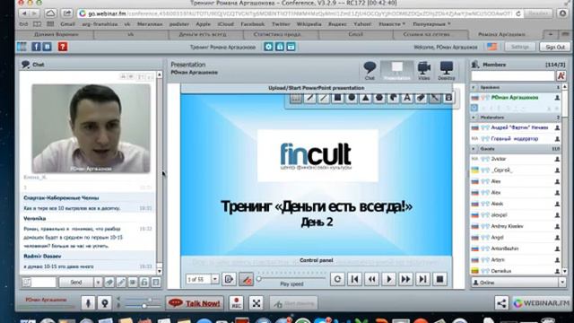The height and width of the screenshot is (323, 574).
Task: Click the gear settings icon beside training title
Action: (x=268, y=47)
